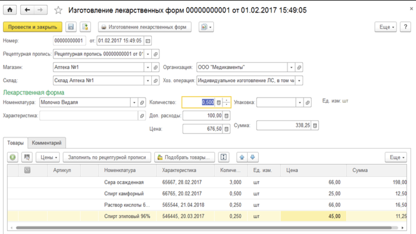This screenshot has height=234, width=416.
Task: Click the horizontal scrollbar of the table
Action: click(204, 228)
